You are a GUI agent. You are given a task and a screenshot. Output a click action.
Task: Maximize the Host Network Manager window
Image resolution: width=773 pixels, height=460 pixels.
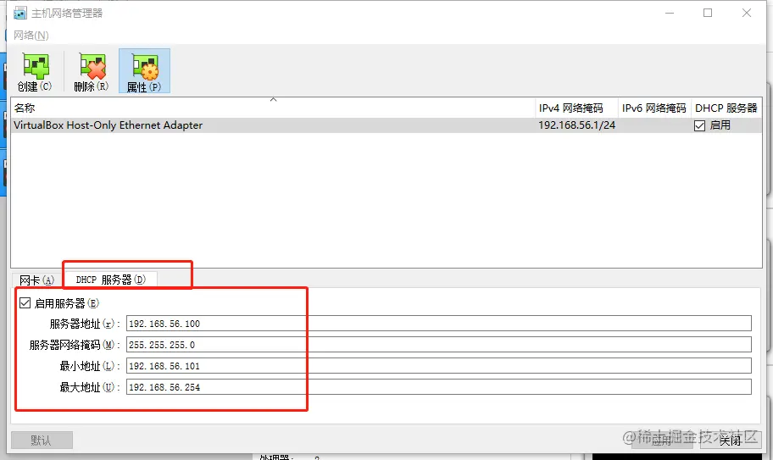tap(708, 13)
